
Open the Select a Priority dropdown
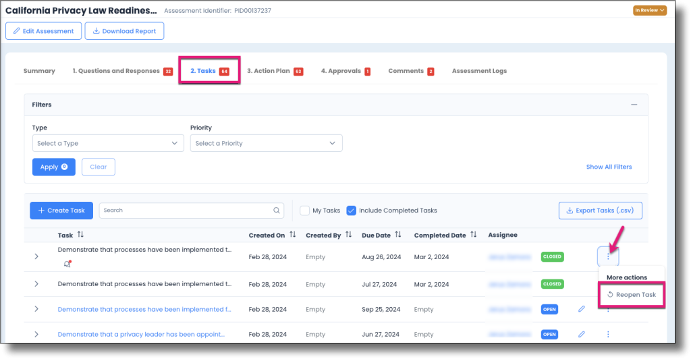pyautogui.click(x=266, y=143)
